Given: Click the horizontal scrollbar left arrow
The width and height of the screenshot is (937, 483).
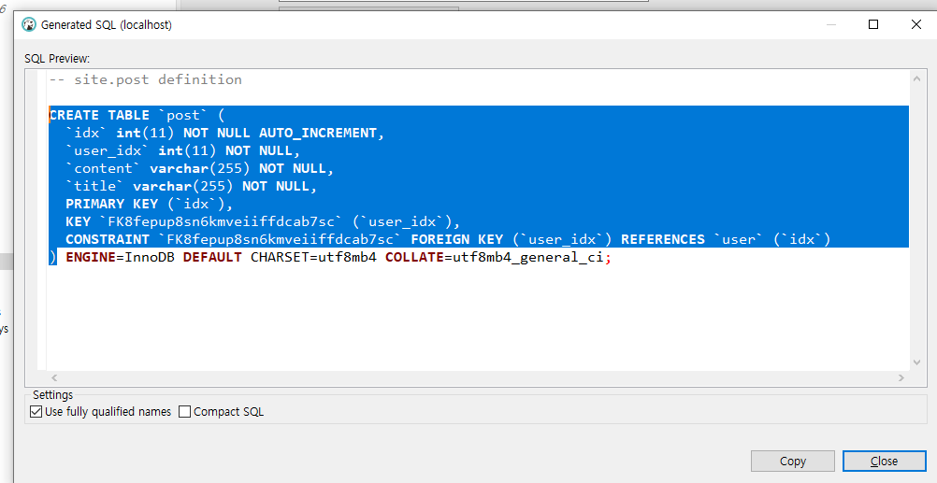Looking at the screenshot, I should click(x=54, y=377).
